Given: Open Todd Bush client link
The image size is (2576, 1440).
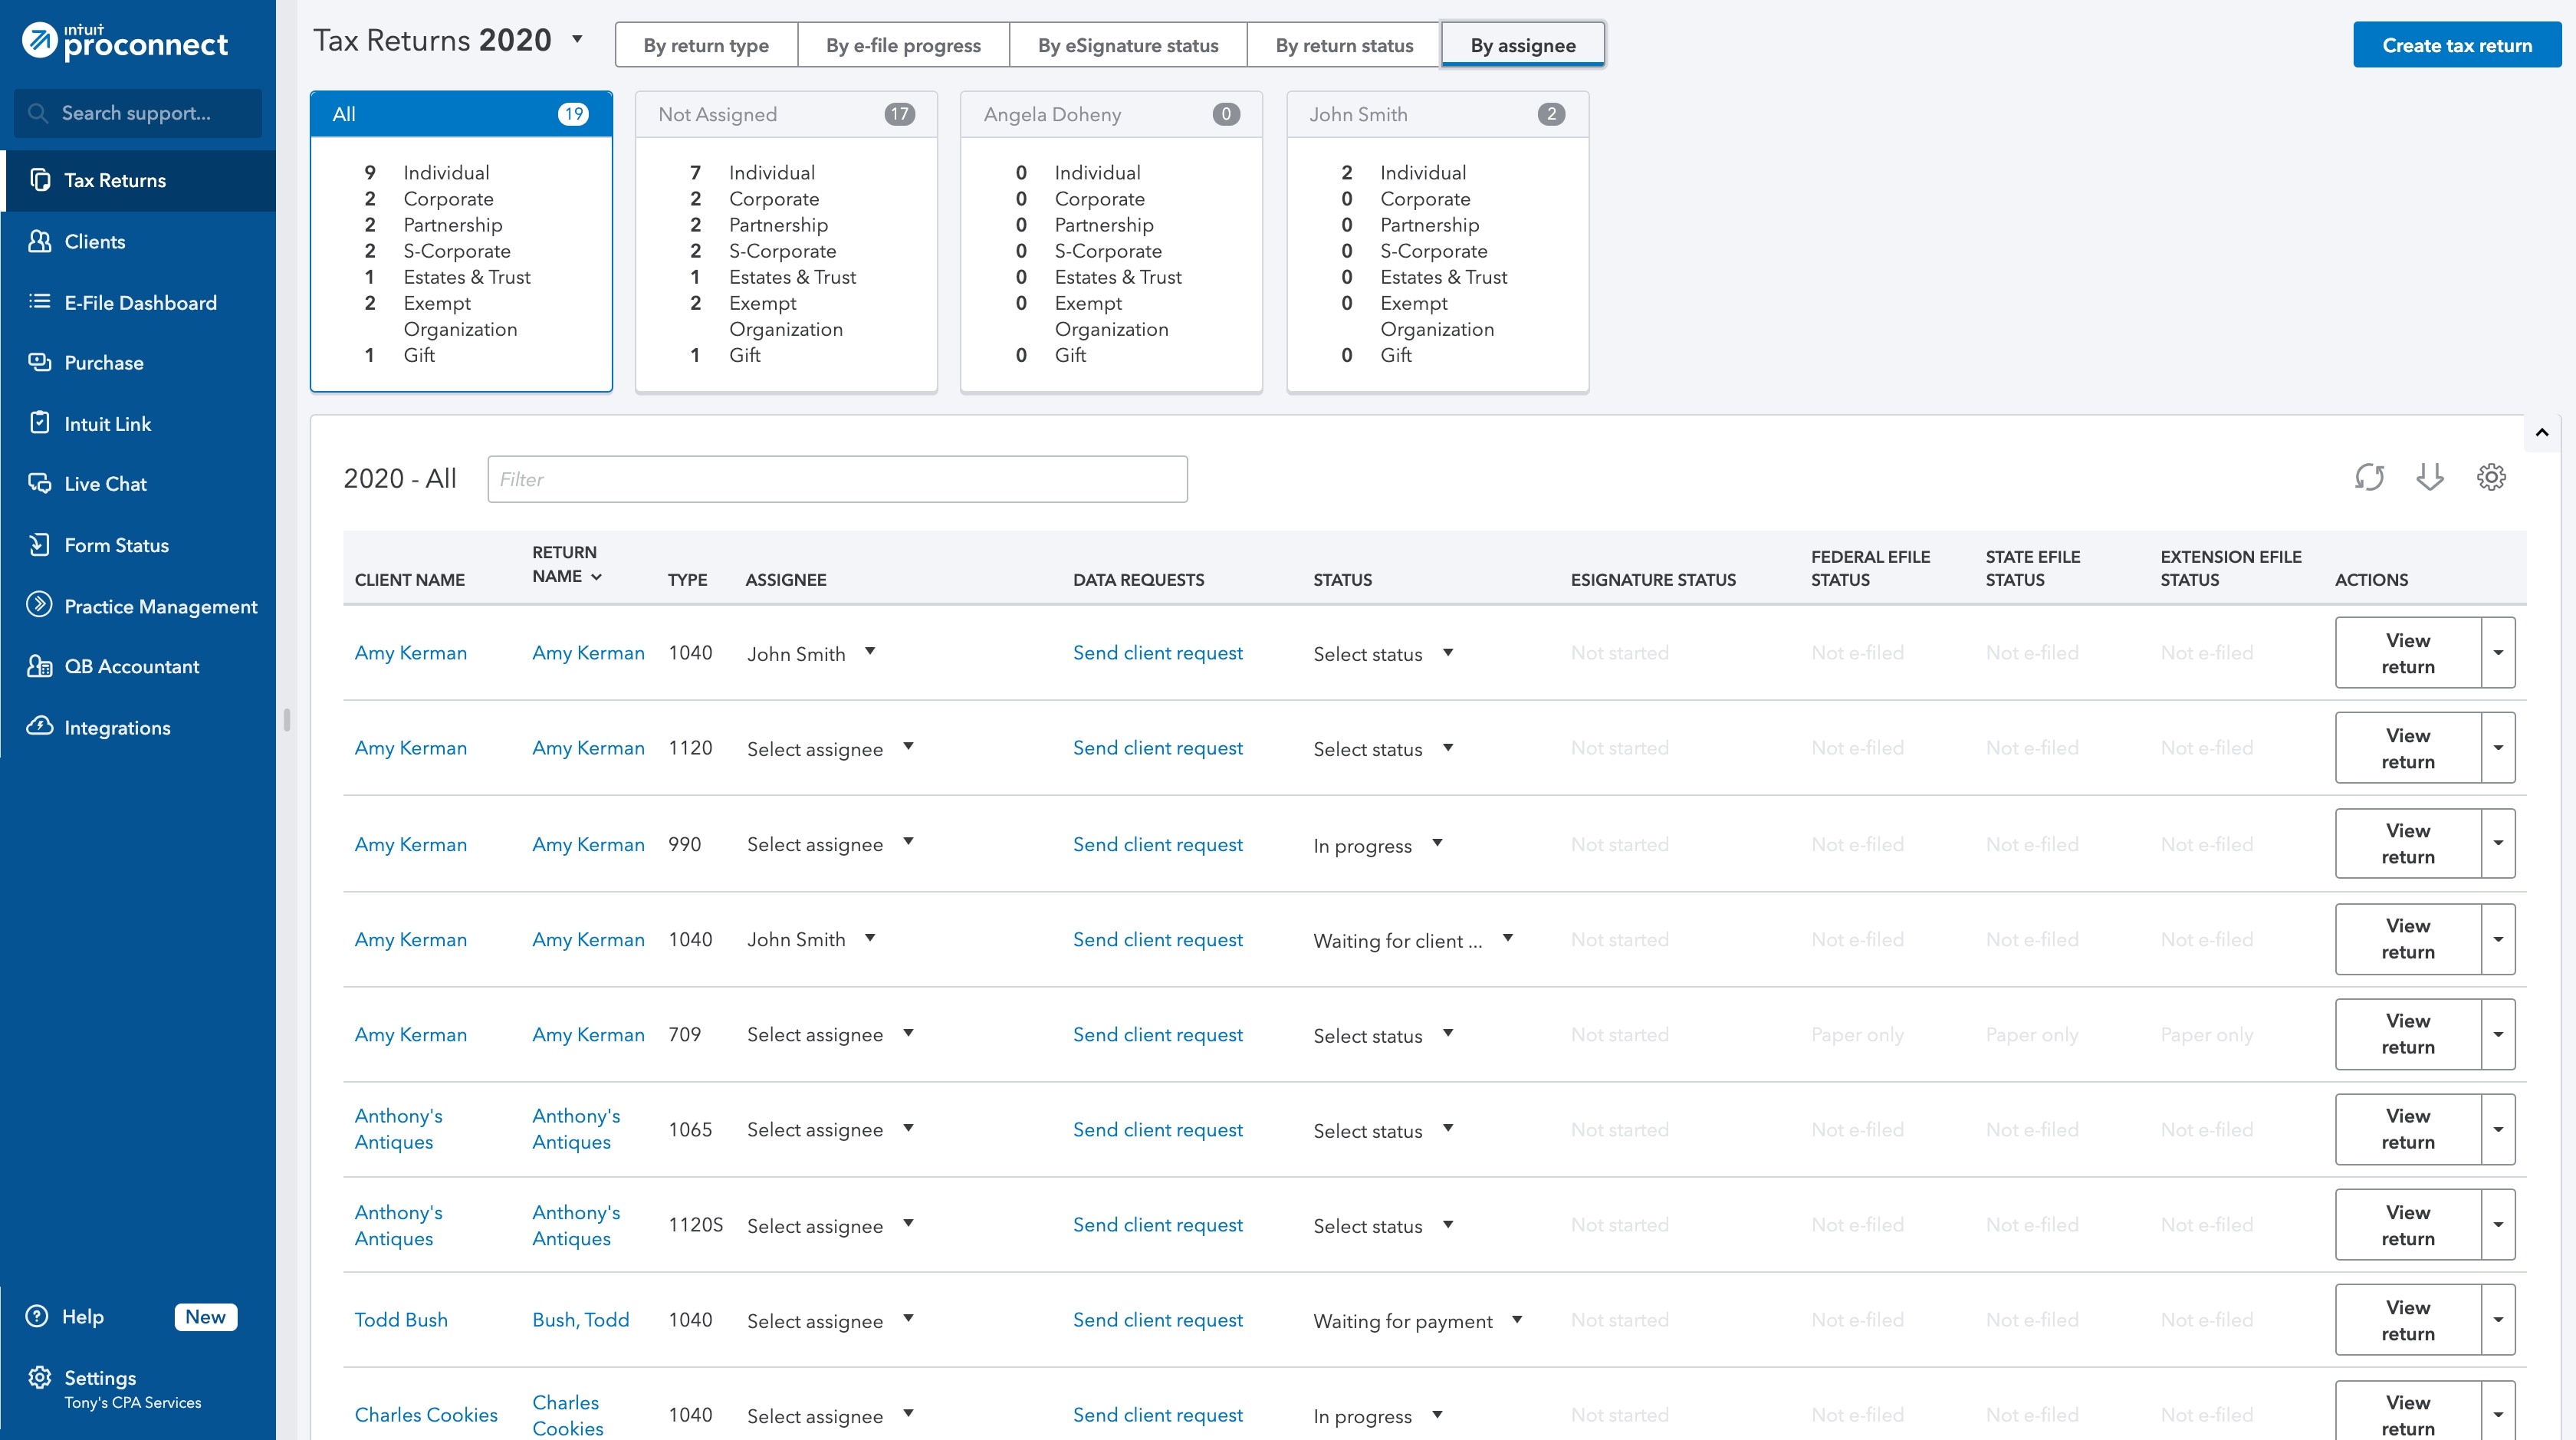Looking at the screenshot, I should (x=401, y=1320).
